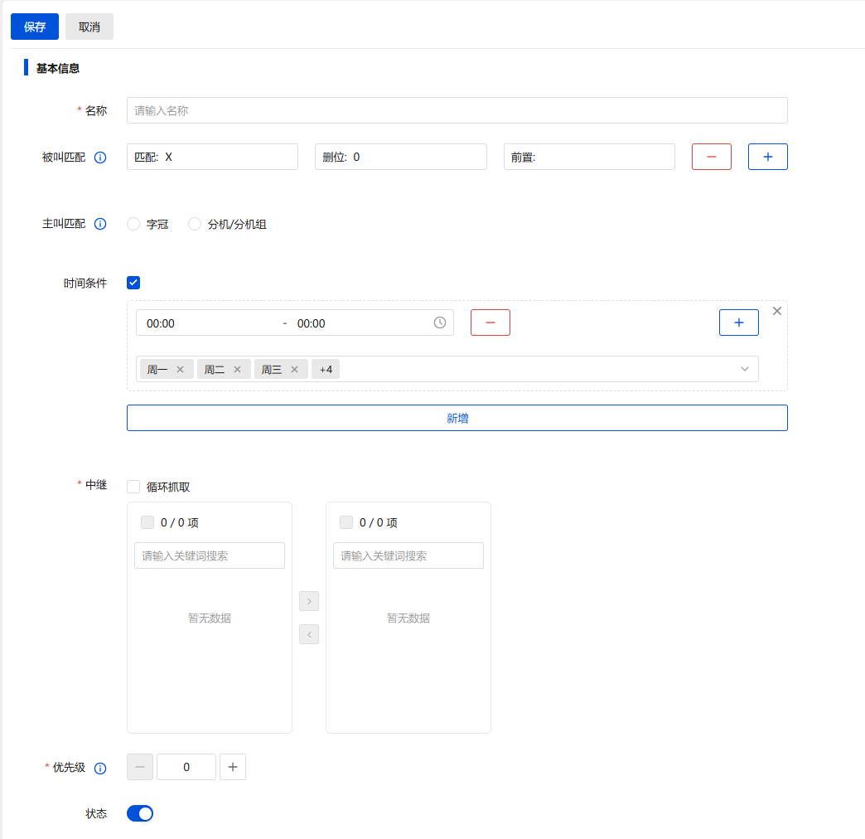Remove 被叫匹配 row with red minus button
This screenshot has width=865, height=839.
click(711, 157)
